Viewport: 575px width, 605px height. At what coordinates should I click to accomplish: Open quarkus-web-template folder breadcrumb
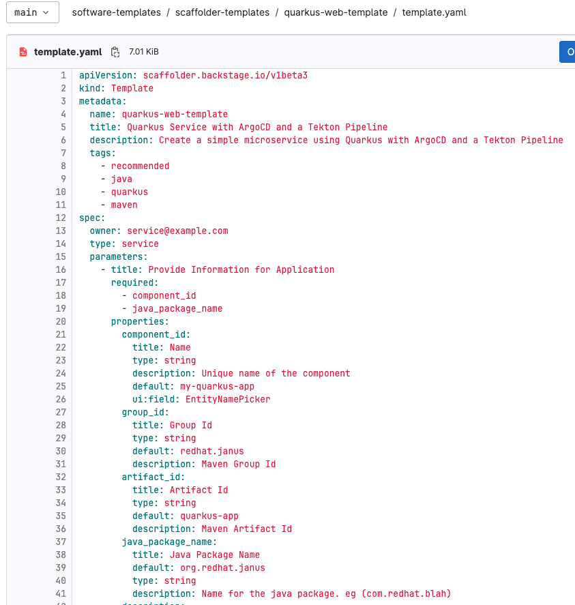(x=336, y=12)
